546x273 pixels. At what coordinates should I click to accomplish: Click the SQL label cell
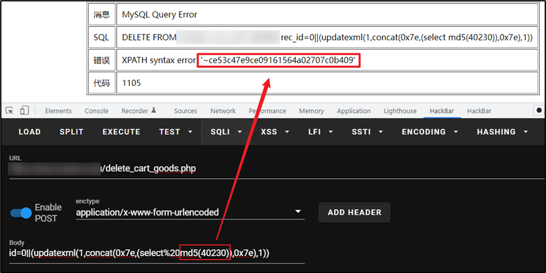tap(101, 37)
